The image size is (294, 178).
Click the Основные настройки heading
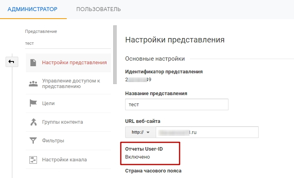click(155, 59)
